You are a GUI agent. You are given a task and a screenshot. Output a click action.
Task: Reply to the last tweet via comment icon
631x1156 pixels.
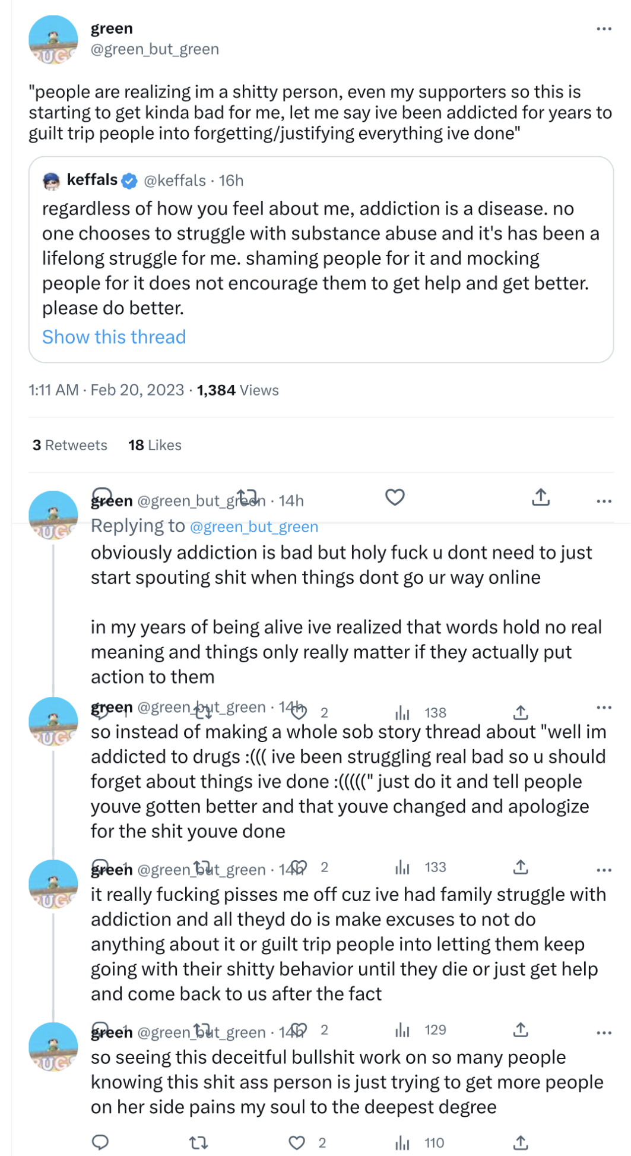point(100,1142)
